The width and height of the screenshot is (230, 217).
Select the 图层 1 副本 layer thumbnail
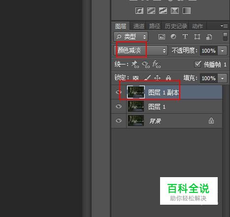tap(136, 92)
